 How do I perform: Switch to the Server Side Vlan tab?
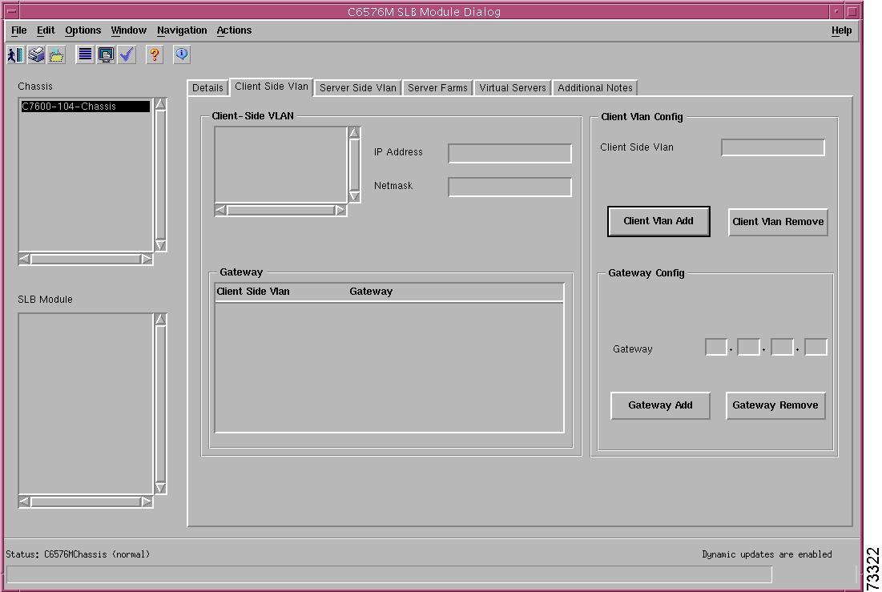[x=358, y=88]
